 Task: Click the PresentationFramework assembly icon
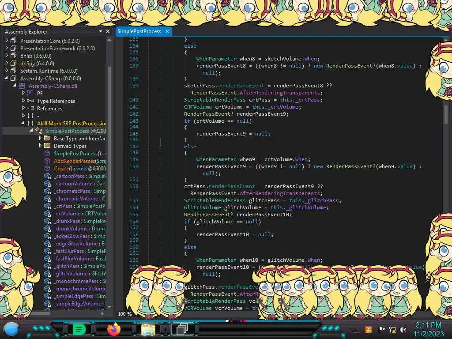coord(13,48)
